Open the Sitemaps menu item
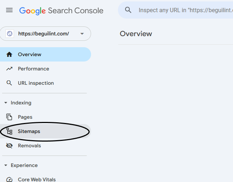Viewport: 233px width, 182px height. (x=46, y=131)
